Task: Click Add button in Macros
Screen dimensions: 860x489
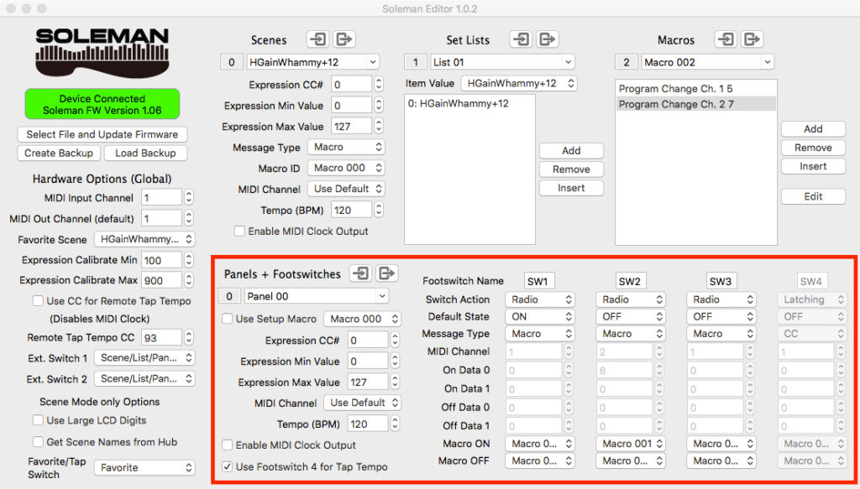Action: pos(813,128)
